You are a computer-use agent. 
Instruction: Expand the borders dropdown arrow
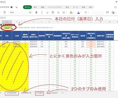66,13
